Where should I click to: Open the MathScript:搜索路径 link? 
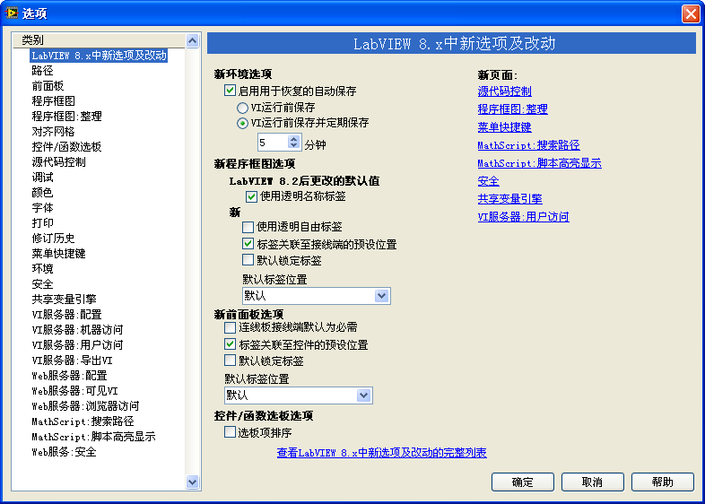529,145
